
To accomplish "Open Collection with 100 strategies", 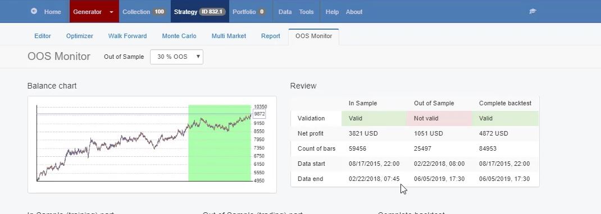I will point(144,12).
